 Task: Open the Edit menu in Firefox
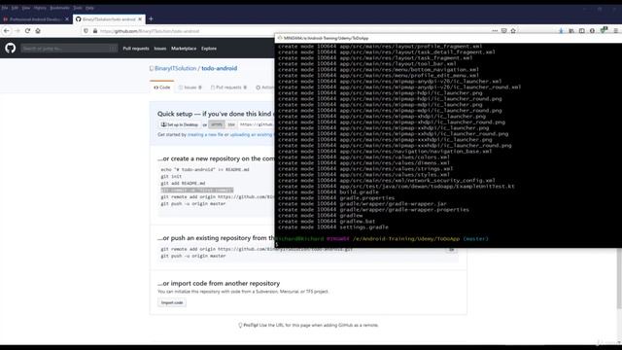[15, 8]
